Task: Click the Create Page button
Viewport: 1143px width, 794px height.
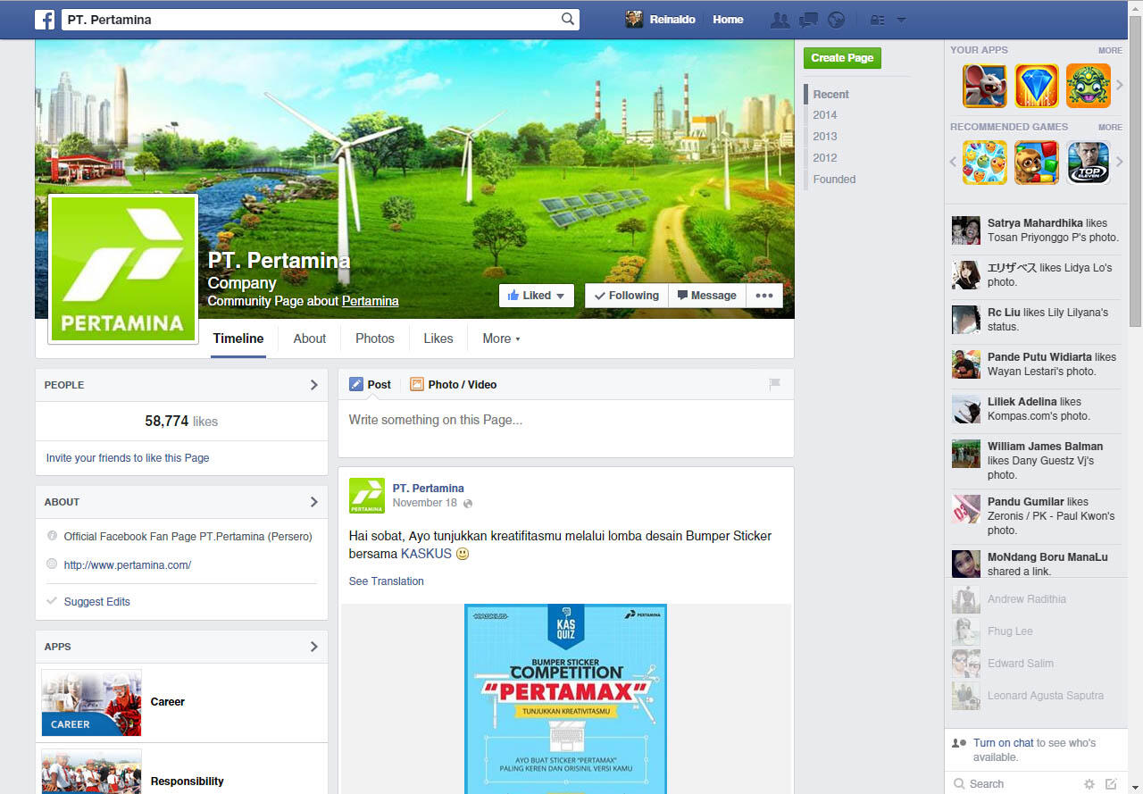Action: 842,58
